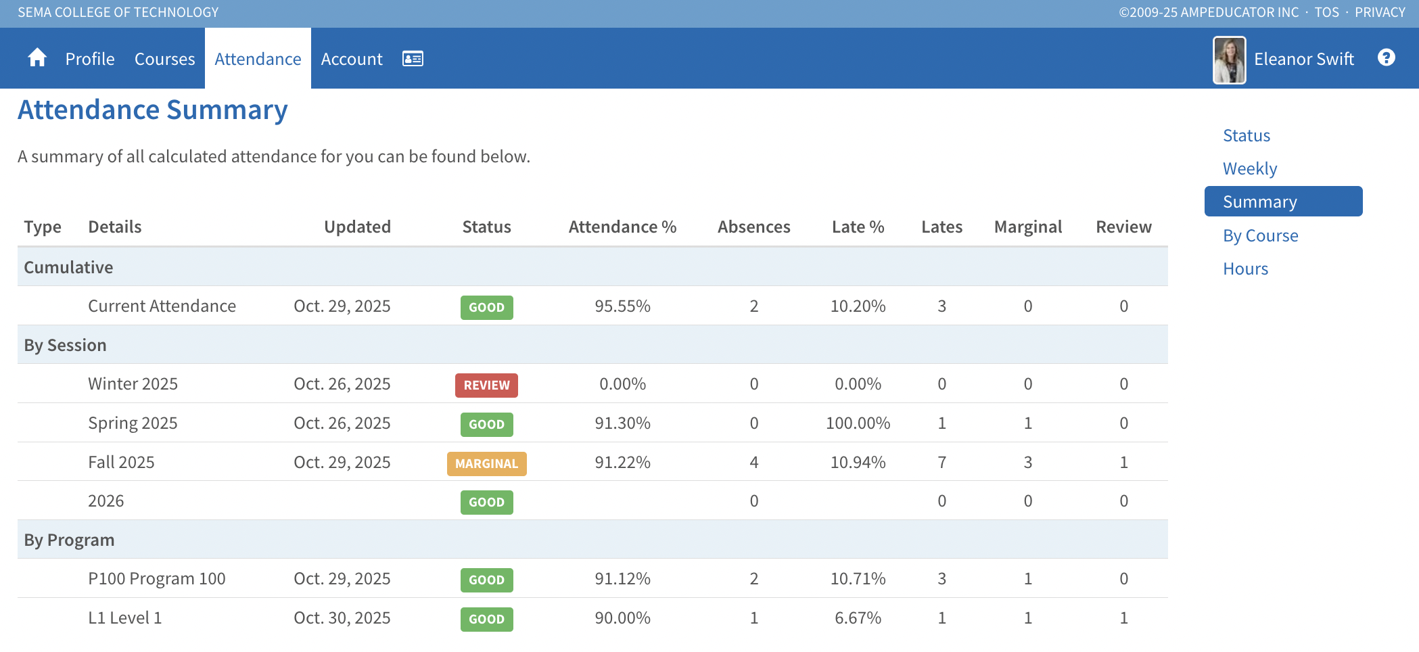1419x652 pixels.
Task: Go to Hours in the sidebar
Action: (x=1245, y=269)
